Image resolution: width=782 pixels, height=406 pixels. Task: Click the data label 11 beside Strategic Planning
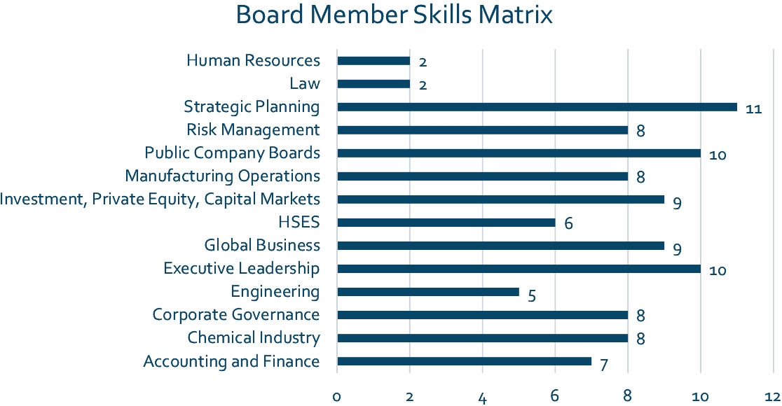(x=754, y=110)
